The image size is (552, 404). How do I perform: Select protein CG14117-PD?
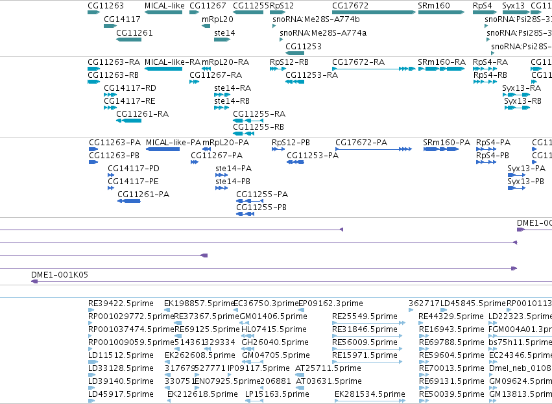[134, 169]
